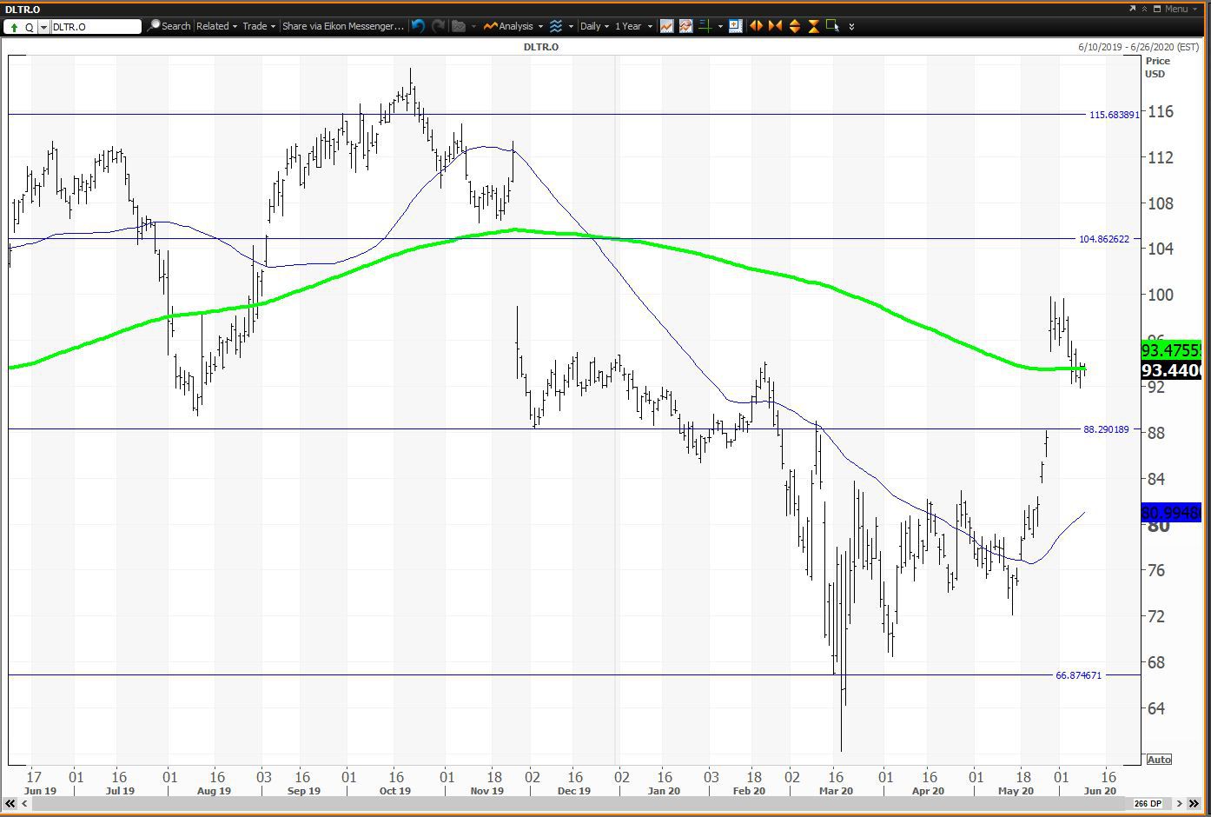Click the scroll-to-start double arrow

tap(10, 804)
